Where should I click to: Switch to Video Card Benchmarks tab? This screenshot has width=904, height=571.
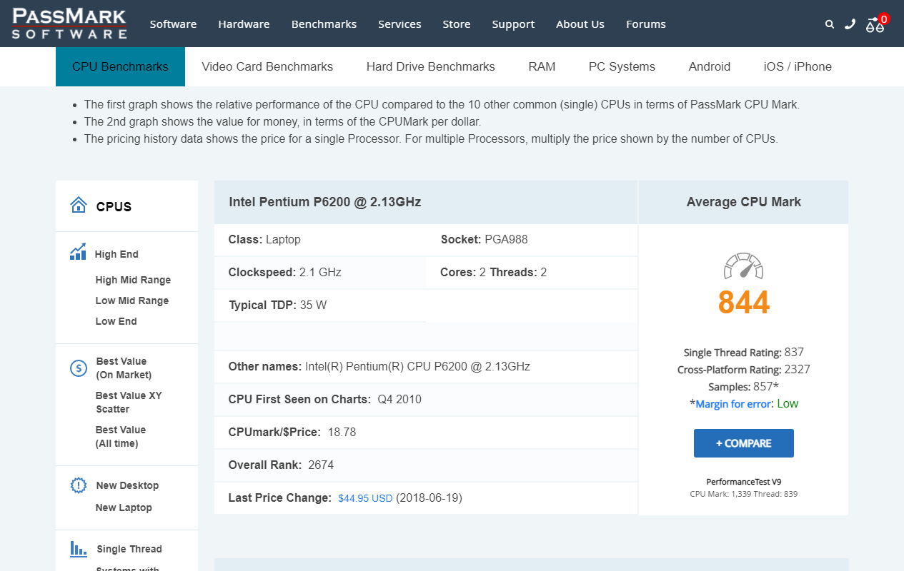tap(267, 66)
